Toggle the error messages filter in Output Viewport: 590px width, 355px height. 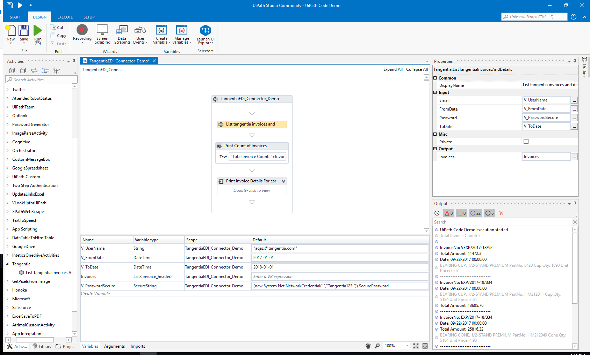[x=449, y=213]
